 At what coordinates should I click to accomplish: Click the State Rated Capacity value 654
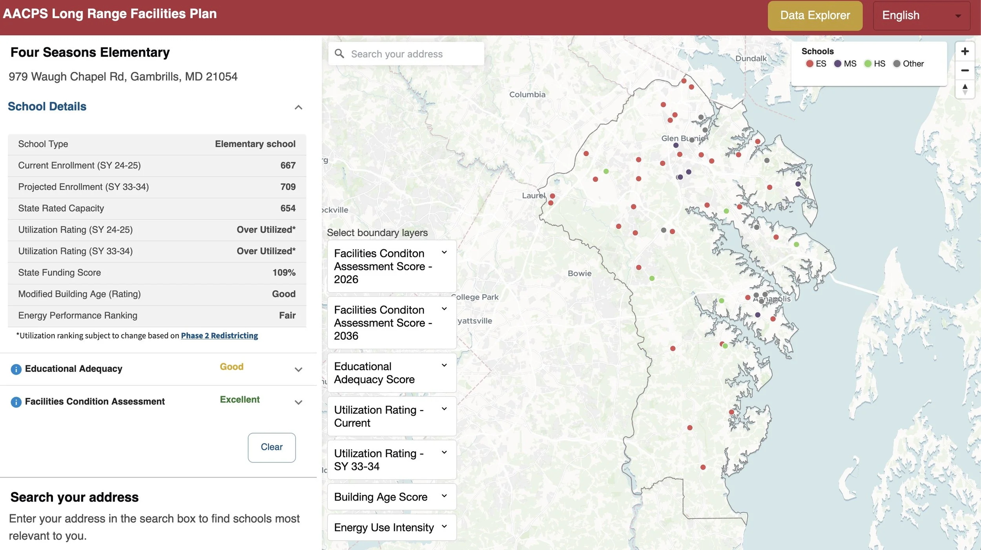[288, 208]
